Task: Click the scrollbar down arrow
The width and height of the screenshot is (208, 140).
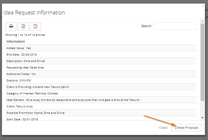Action: pos(203,118)
